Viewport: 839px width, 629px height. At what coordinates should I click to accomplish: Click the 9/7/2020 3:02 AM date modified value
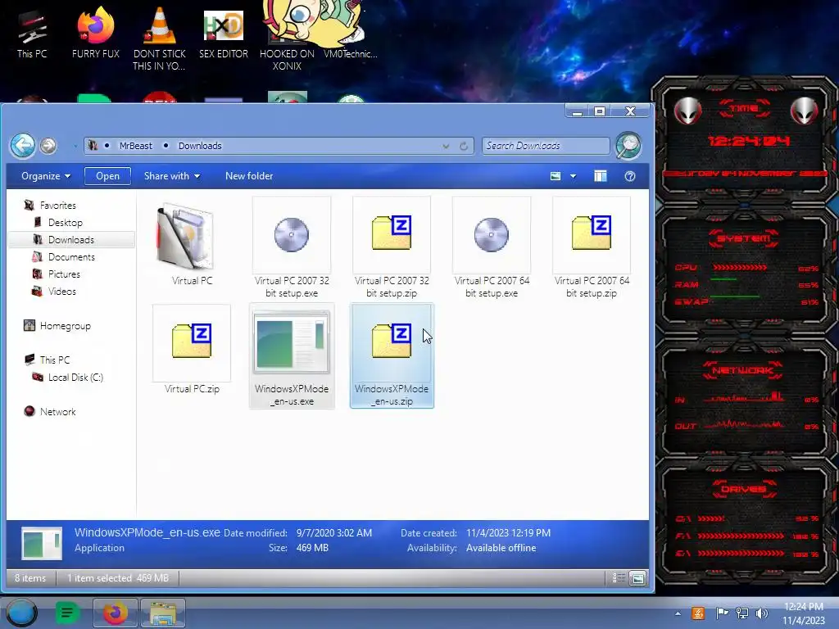334,533
